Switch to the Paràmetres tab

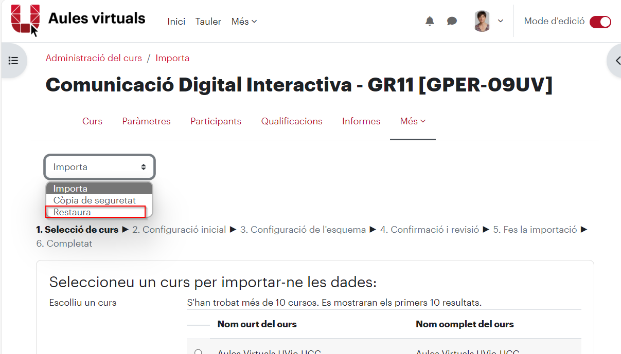[x=146, y=121]
